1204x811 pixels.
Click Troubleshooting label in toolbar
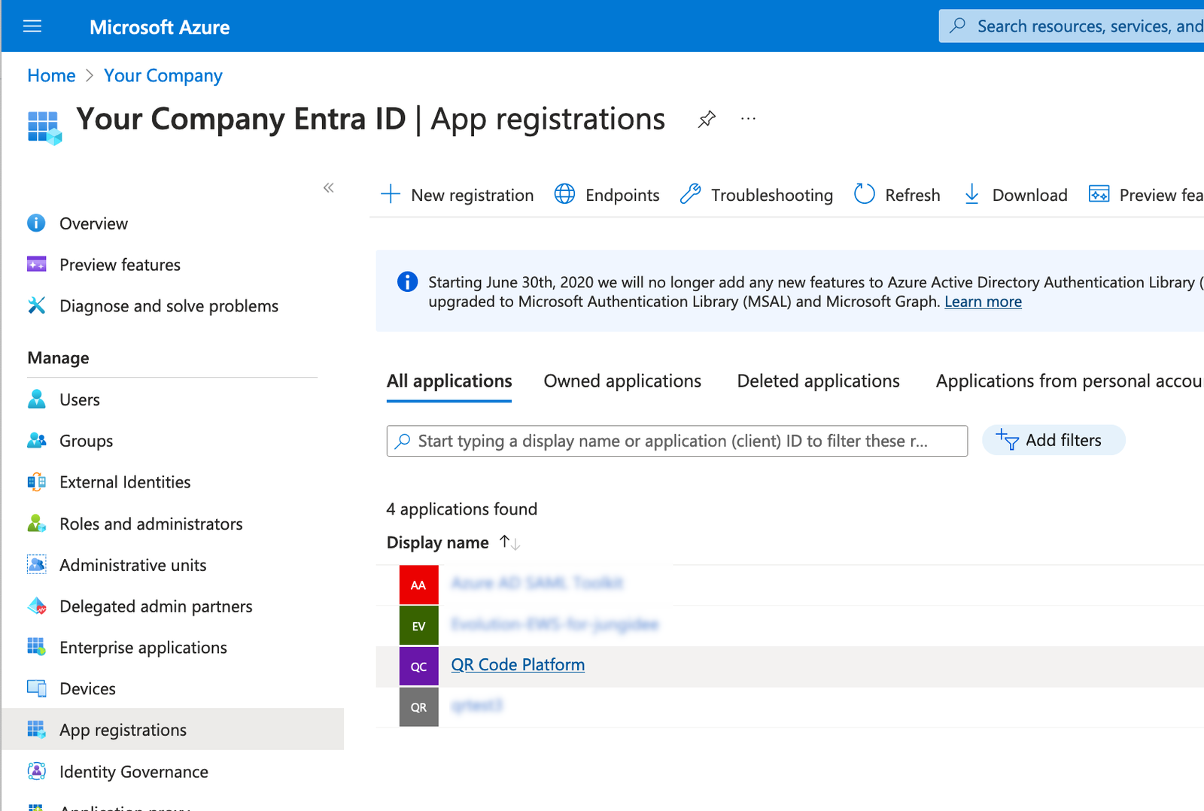pyautogui.click(x=772, y=195)
